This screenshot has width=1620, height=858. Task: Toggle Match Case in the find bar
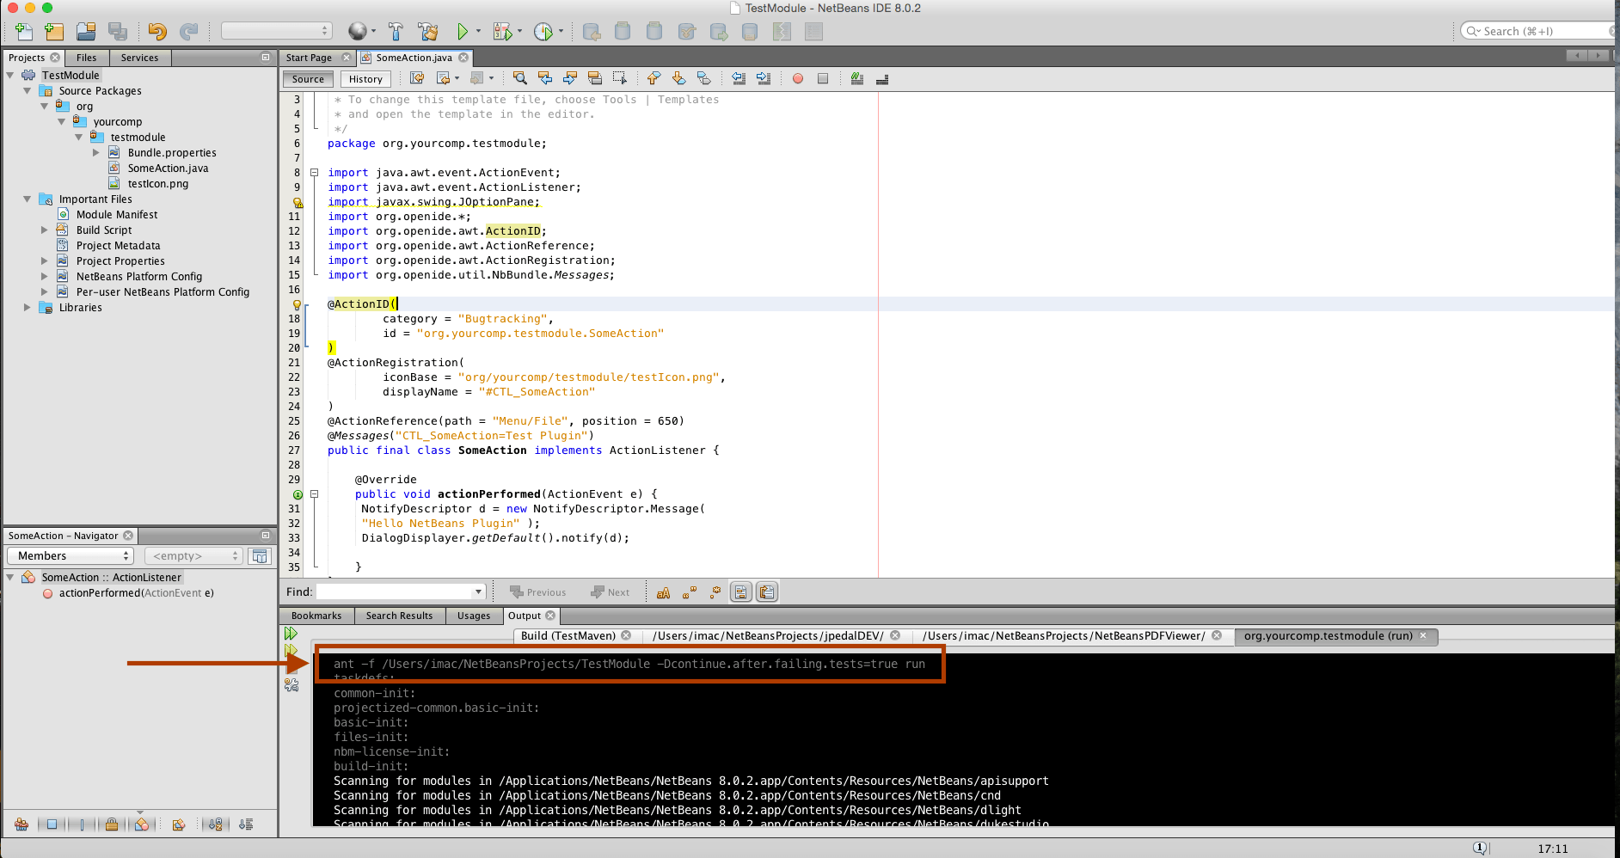[x=663, y=592]
